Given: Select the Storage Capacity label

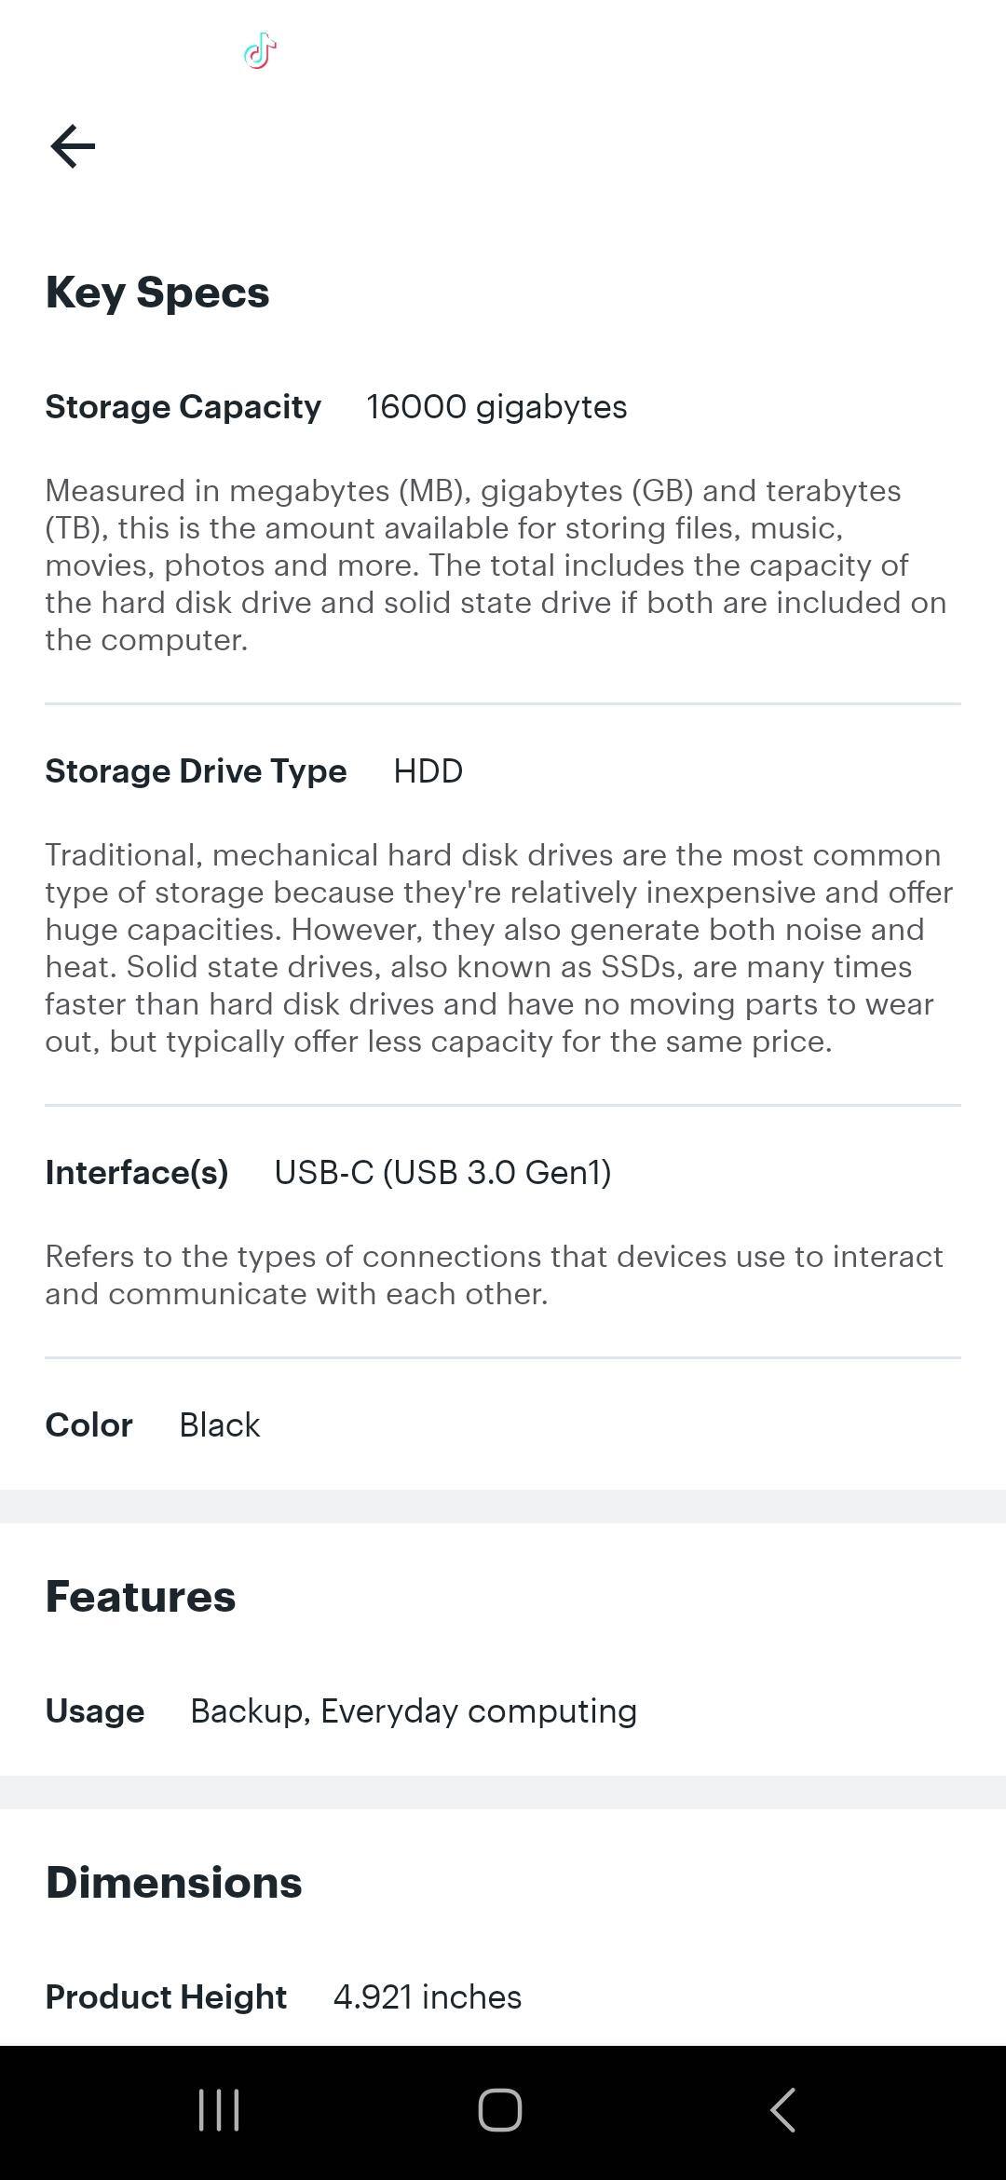Looking at the screenshot, I should (x=183, y=407).
